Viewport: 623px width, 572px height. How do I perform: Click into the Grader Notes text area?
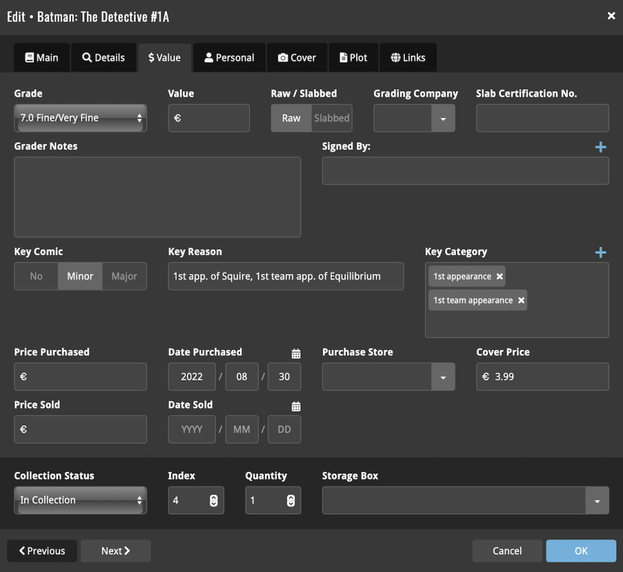point(157,196)
